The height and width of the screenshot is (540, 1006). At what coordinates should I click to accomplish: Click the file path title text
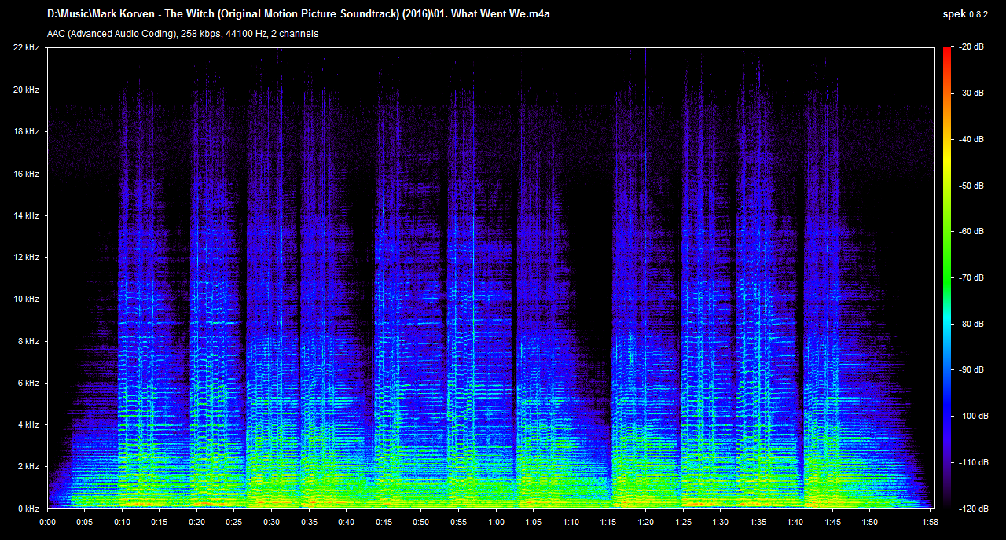coord(298,14)
